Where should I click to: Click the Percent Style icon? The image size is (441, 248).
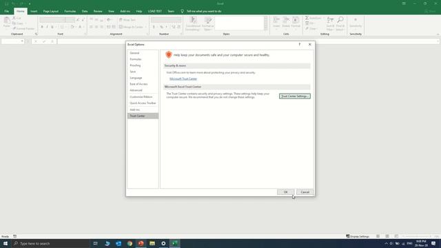click(x=161, y=27)
